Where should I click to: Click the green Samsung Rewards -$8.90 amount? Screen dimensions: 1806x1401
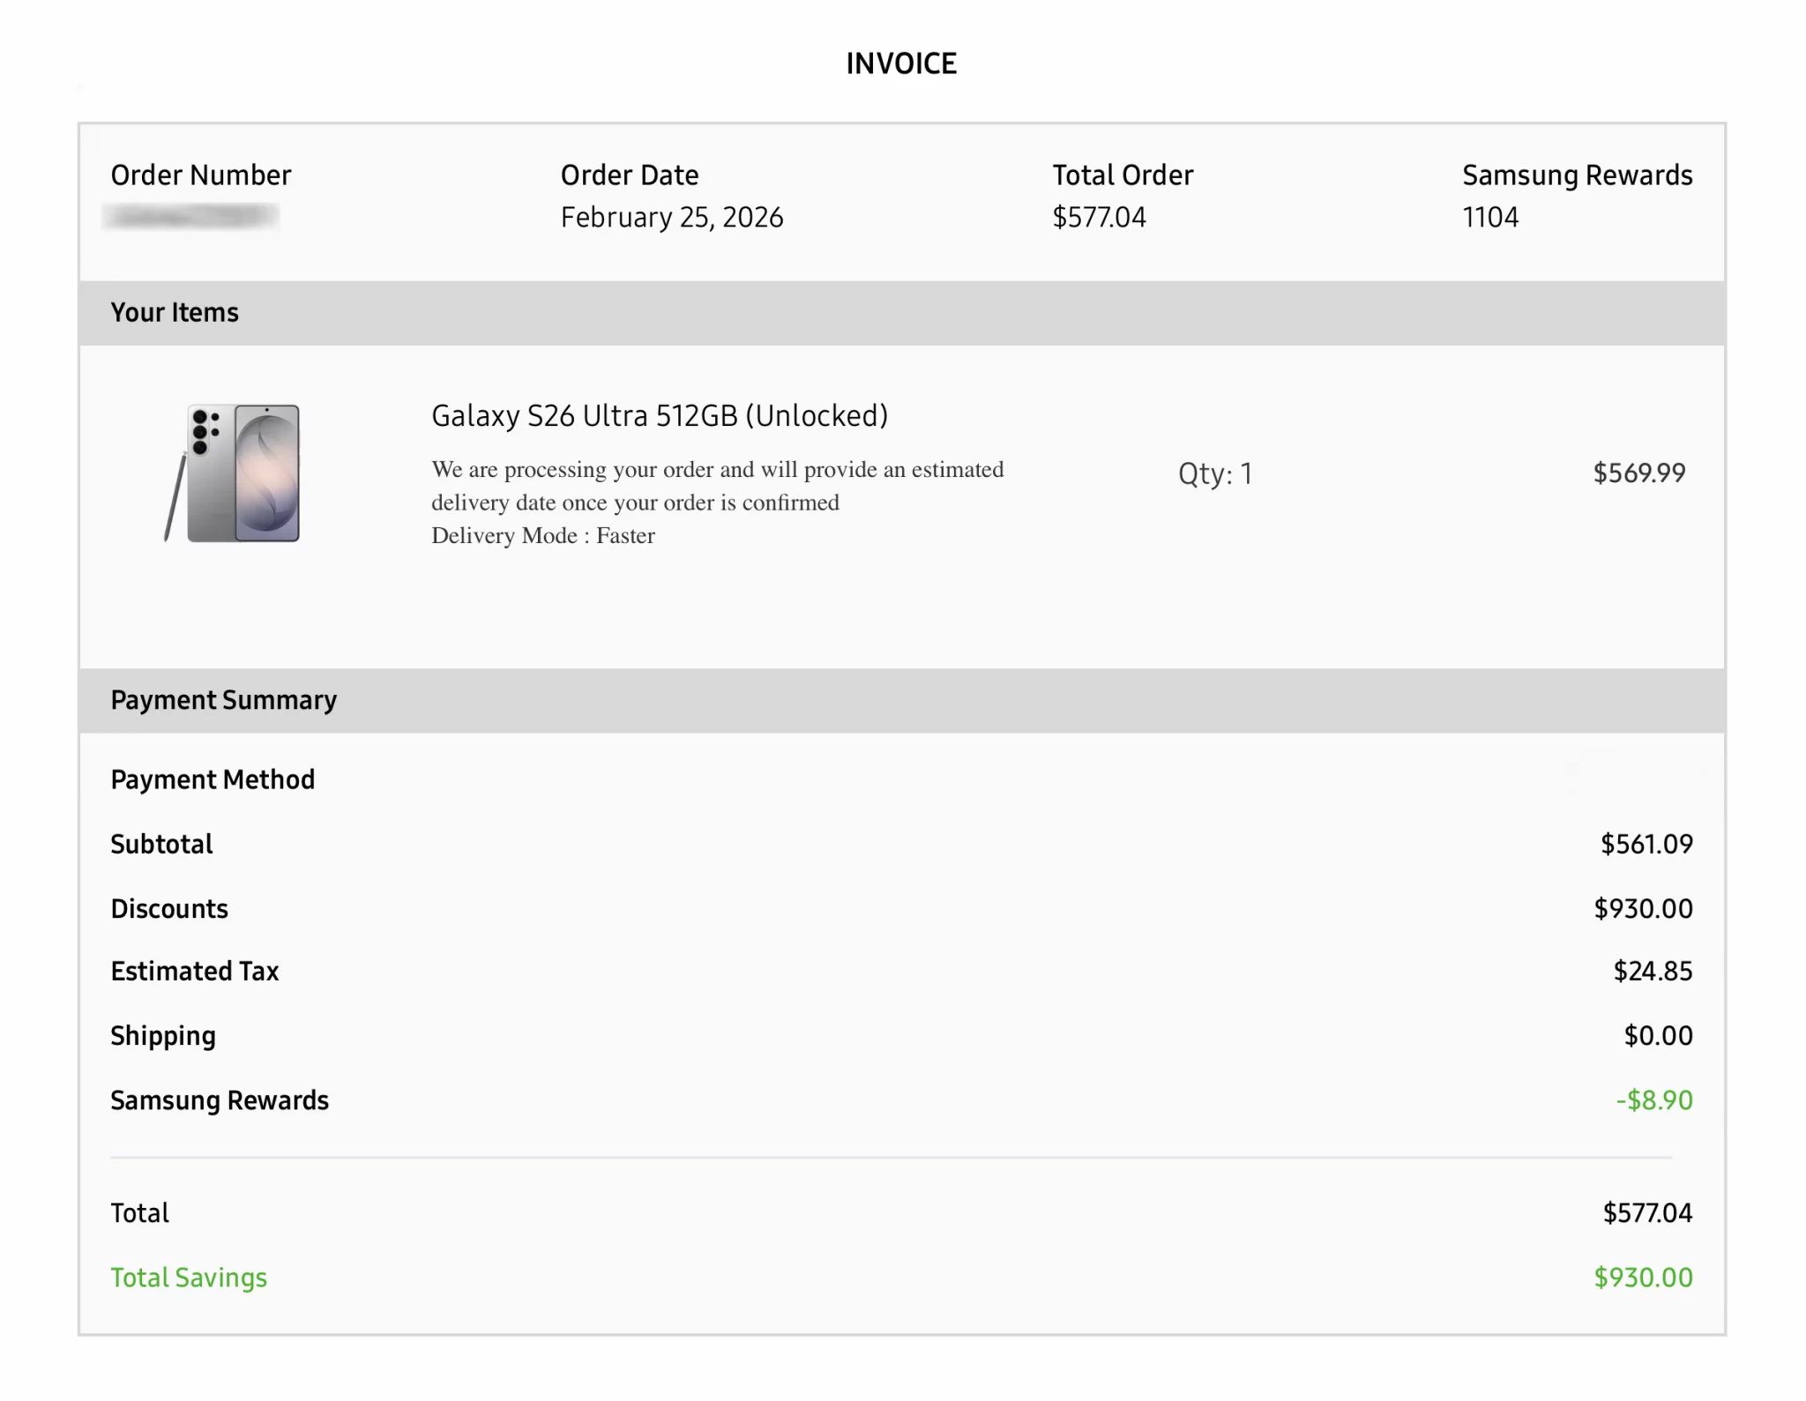1653,1100
